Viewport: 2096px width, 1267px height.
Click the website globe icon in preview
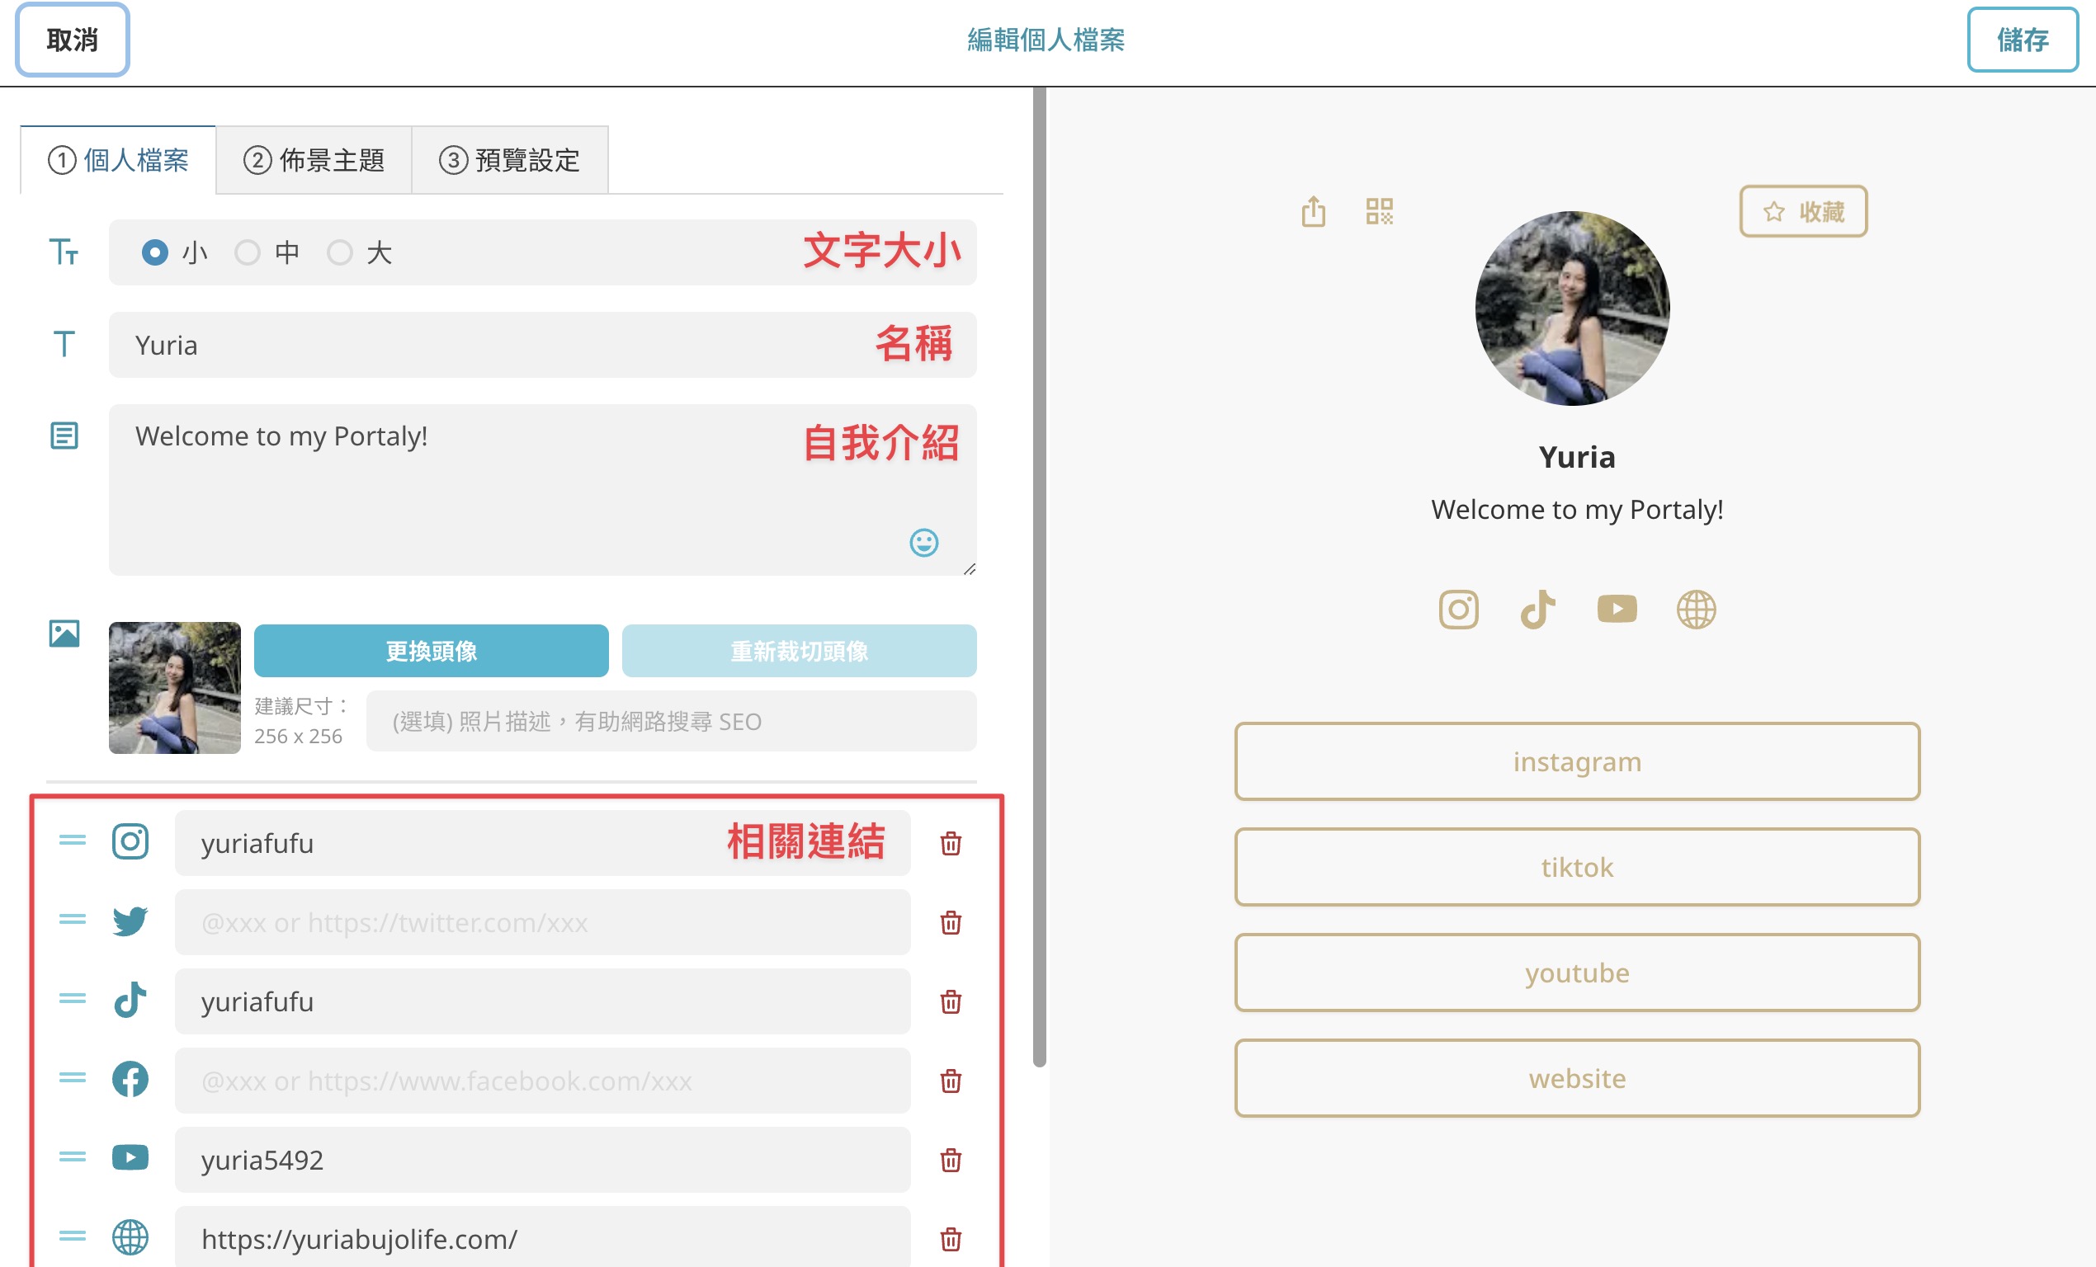point(1695,609)
